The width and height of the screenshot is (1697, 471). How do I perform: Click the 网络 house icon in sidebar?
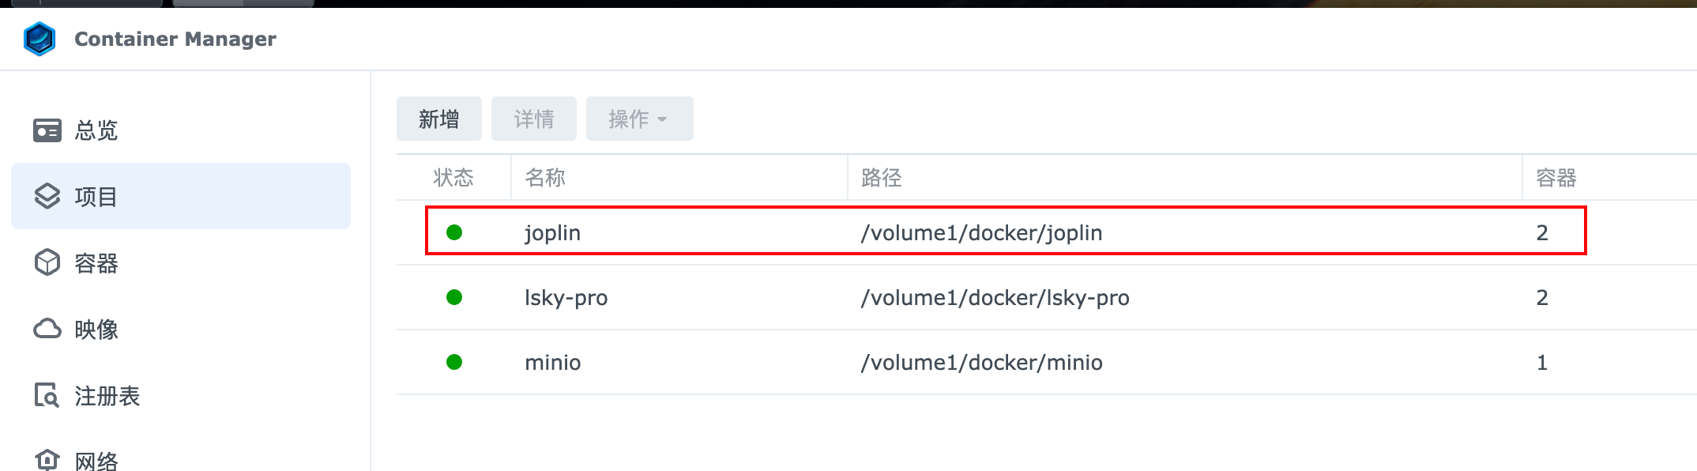[x=47, y=460]
